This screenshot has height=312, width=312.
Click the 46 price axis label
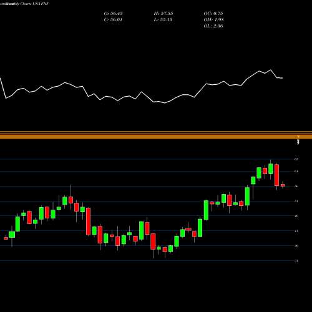coord(296,216)
